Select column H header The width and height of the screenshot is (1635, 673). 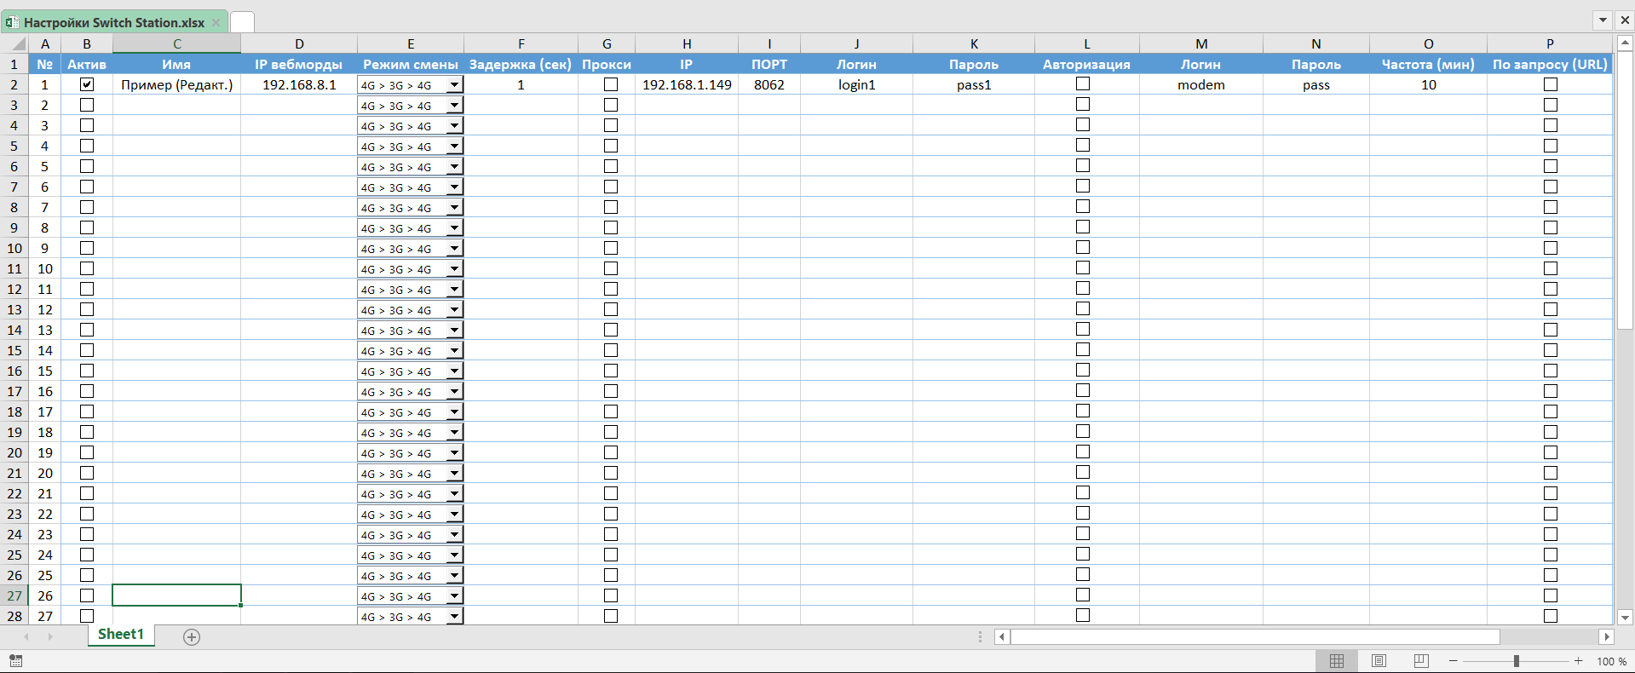(687, 44)
